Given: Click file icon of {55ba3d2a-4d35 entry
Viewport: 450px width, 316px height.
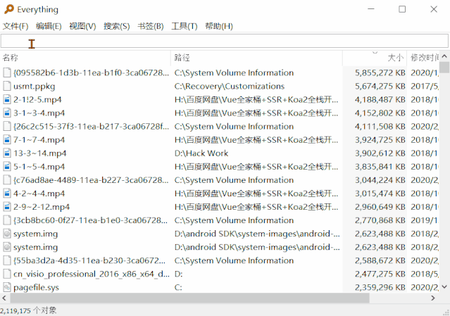Looking at the screenshot, I should point(7,260).
